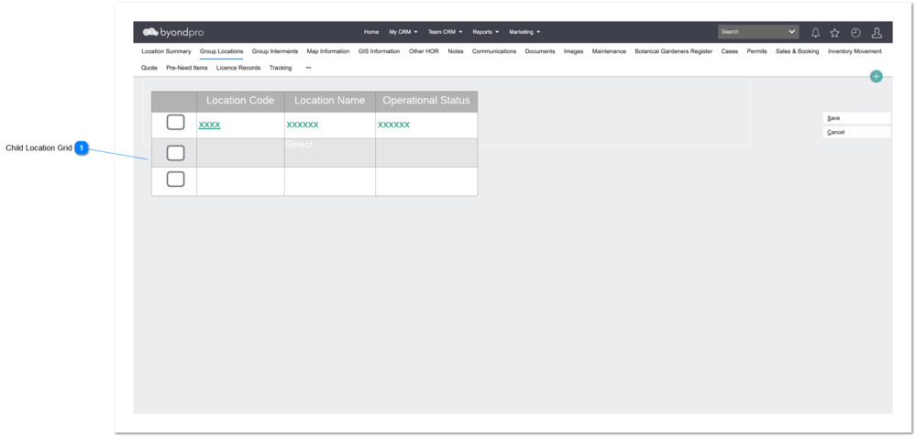Open the Documents tab
The width and height of the screenshot is (916, 437).
[540, 51]
